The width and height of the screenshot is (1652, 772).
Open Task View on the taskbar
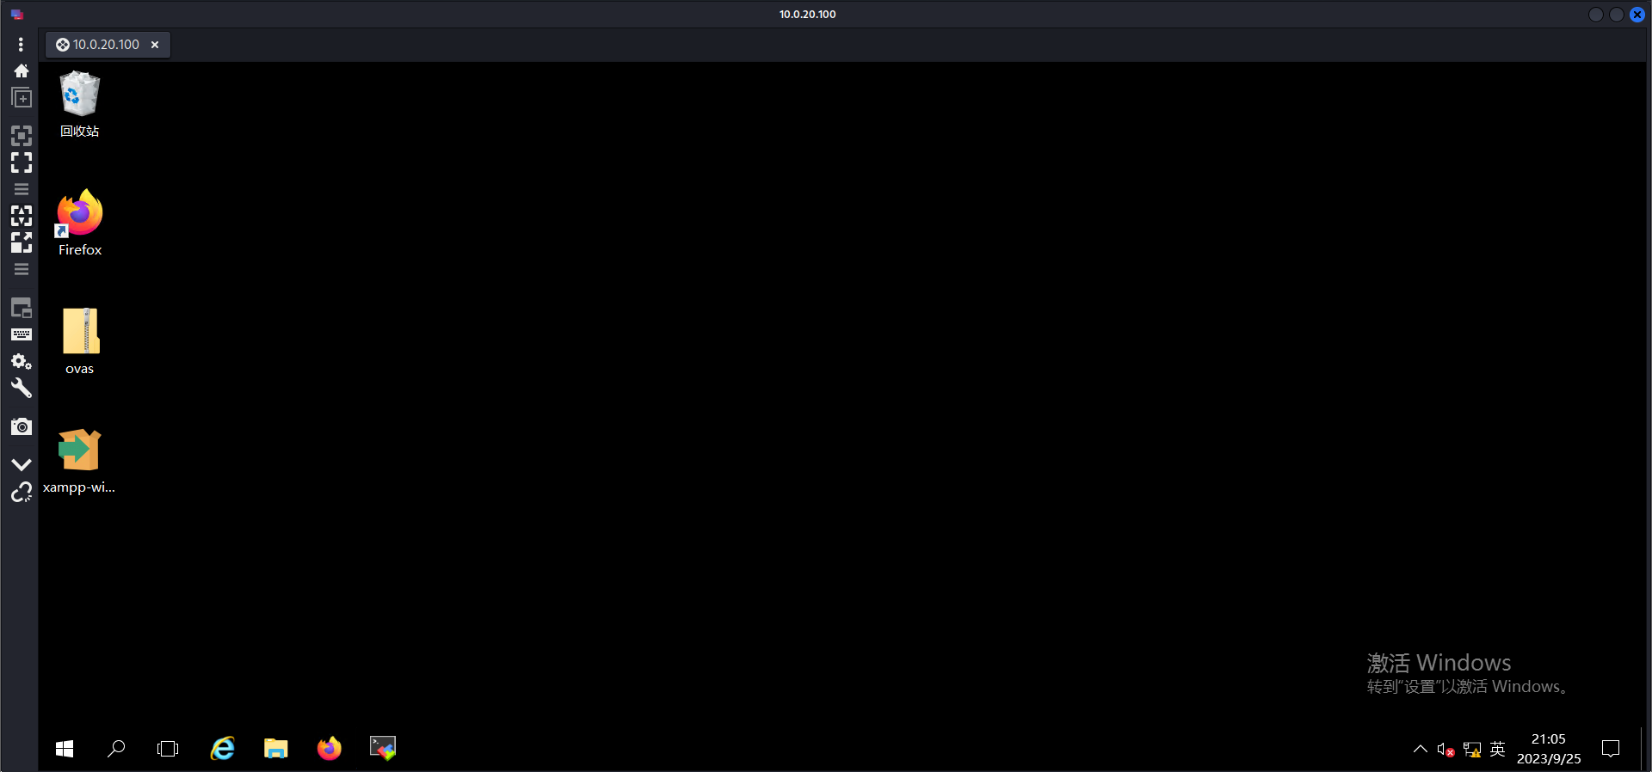coord(168,749)
